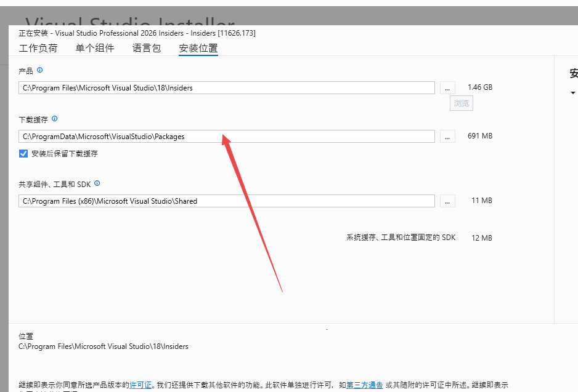Select the 语言包 tab
Image resolution: width=578 pixels, height=392 pixels.
[147, 48]
